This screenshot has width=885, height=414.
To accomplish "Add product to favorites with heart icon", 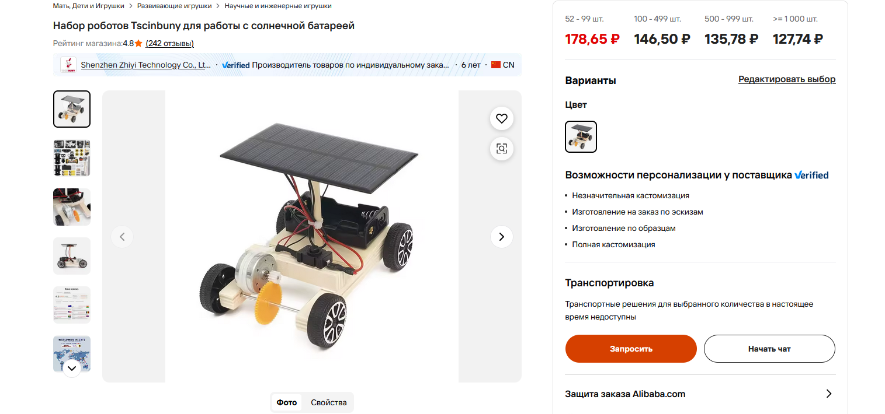I will tap(501, 118).
